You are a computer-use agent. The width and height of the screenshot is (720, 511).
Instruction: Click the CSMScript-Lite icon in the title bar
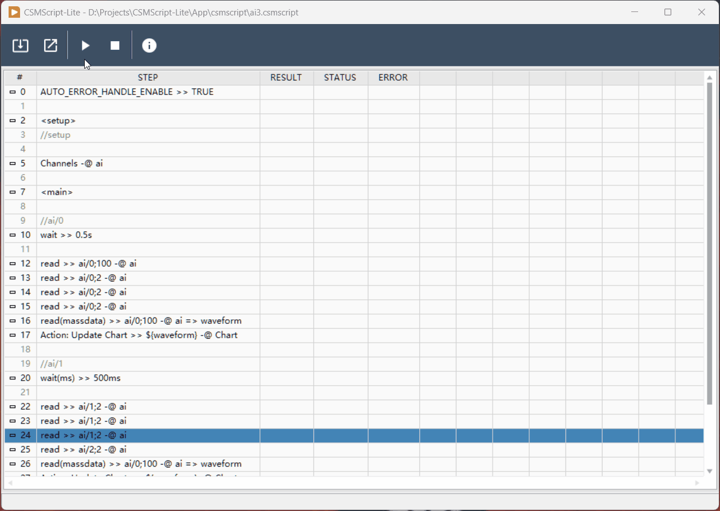(x=14, y=12)
